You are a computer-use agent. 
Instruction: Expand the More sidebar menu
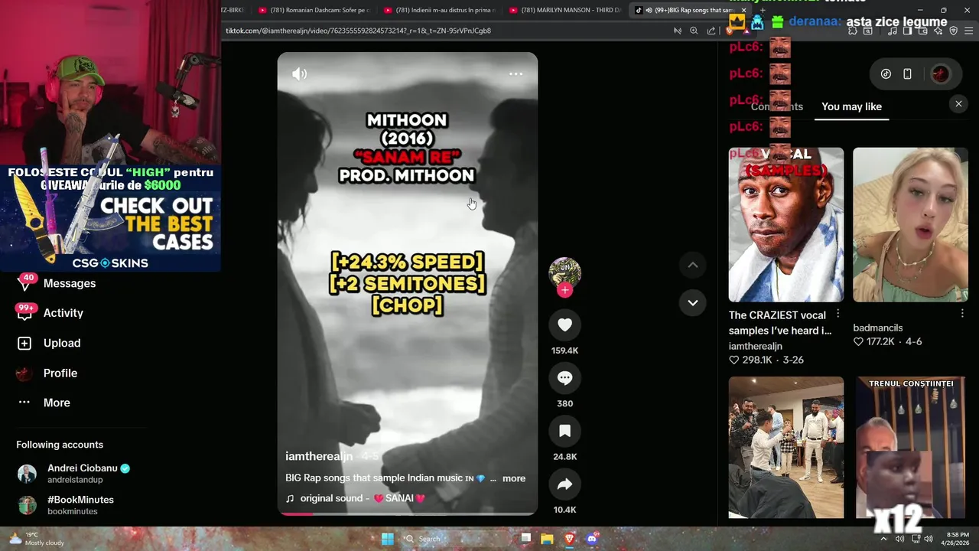pyautogui.click(x=44, y=403)
